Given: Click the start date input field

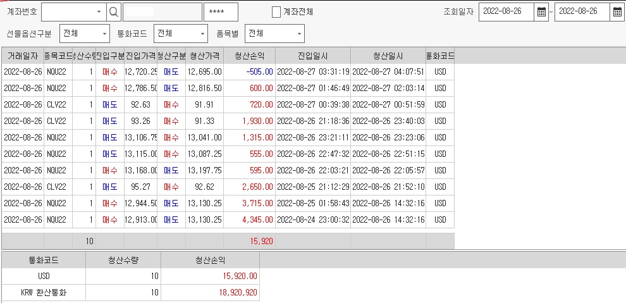Looking at the screenshot, I should point(507,12).
